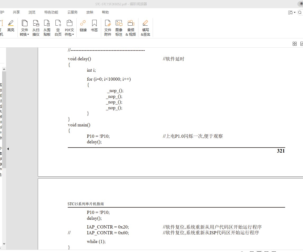
Task: Open the find options list icon
Action: click(x=290, y=13)
